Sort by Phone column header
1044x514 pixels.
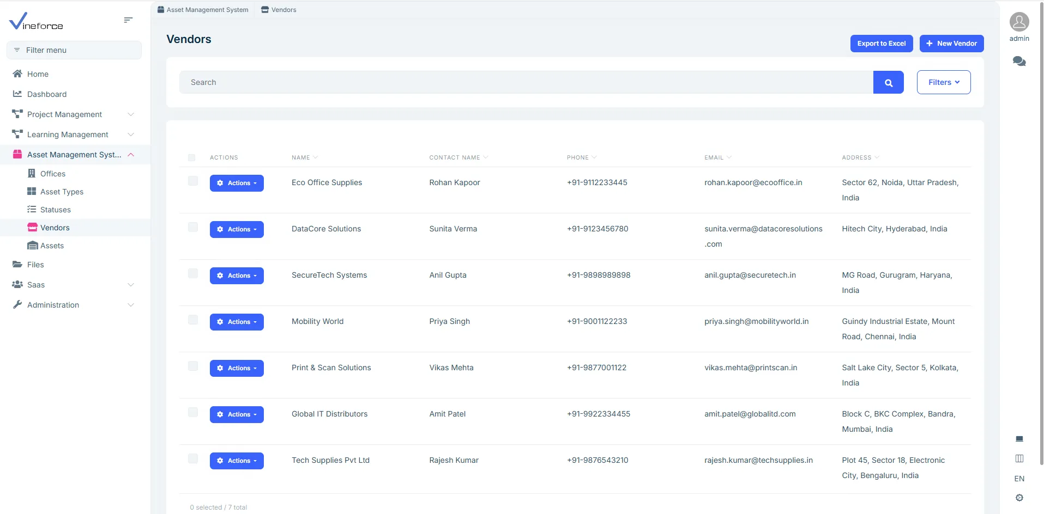tap(581, 157)
